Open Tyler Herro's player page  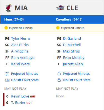(x=21, y=39)
